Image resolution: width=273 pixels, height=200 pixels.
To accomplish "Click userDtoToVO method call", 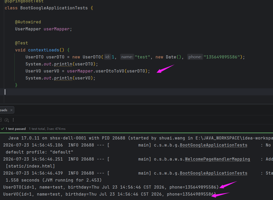I will coord(110,71).
